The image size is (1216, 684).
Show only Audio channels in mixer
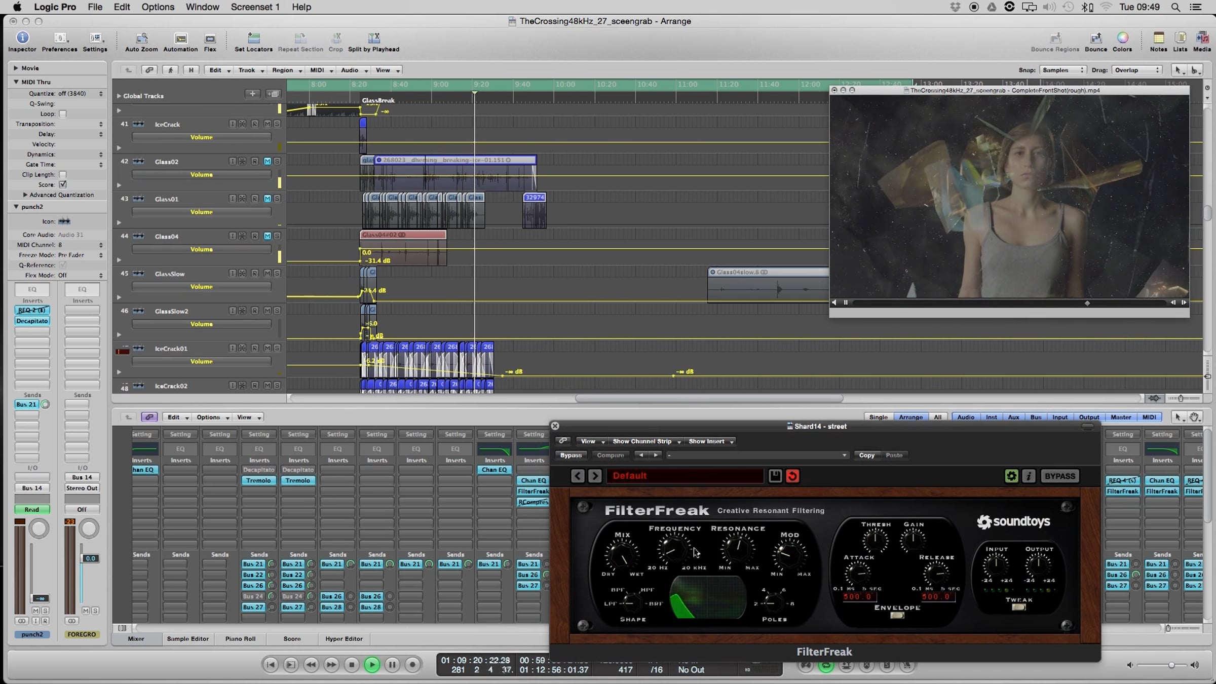click(965, 417)
